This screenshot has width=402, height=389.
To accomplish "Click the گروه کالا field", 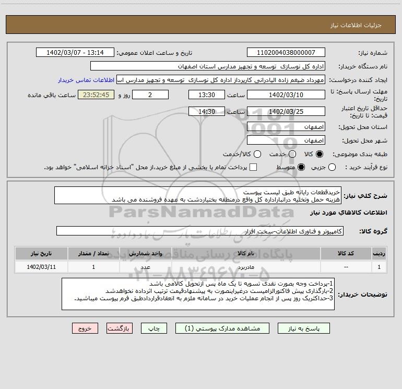I will click(x=200, y=231).
